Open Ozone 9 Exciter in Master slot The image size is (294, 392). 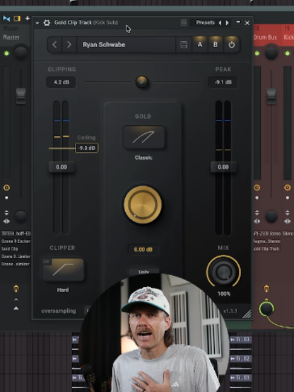tap(16, 241)
